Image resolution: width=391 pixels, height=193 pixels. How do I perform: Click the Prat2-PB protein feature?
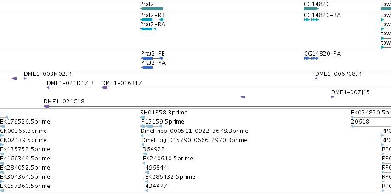pos(152,58)
